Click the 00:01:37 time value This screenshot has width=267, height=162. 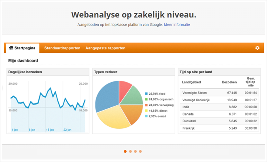pyautogui.click(x=251, y=100)
